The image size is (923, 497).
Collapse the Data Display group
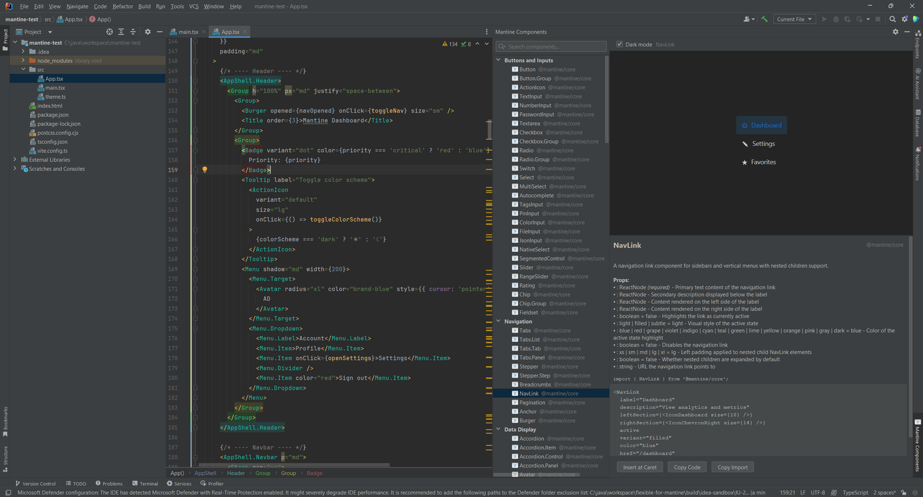point(498,430)
